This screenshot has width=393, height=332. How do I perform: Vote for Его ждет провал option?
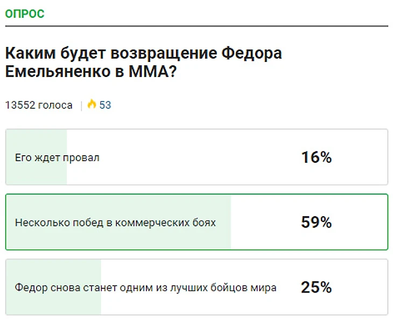click(x=196, y=157)
